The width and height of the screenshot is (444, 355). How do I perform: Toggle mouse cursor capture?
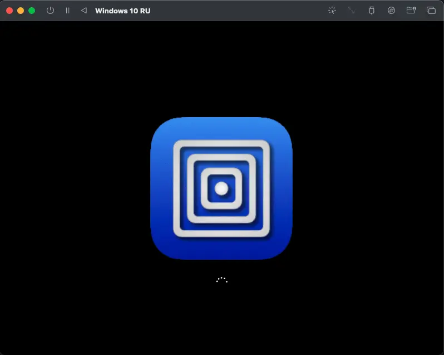pos(332,11)
